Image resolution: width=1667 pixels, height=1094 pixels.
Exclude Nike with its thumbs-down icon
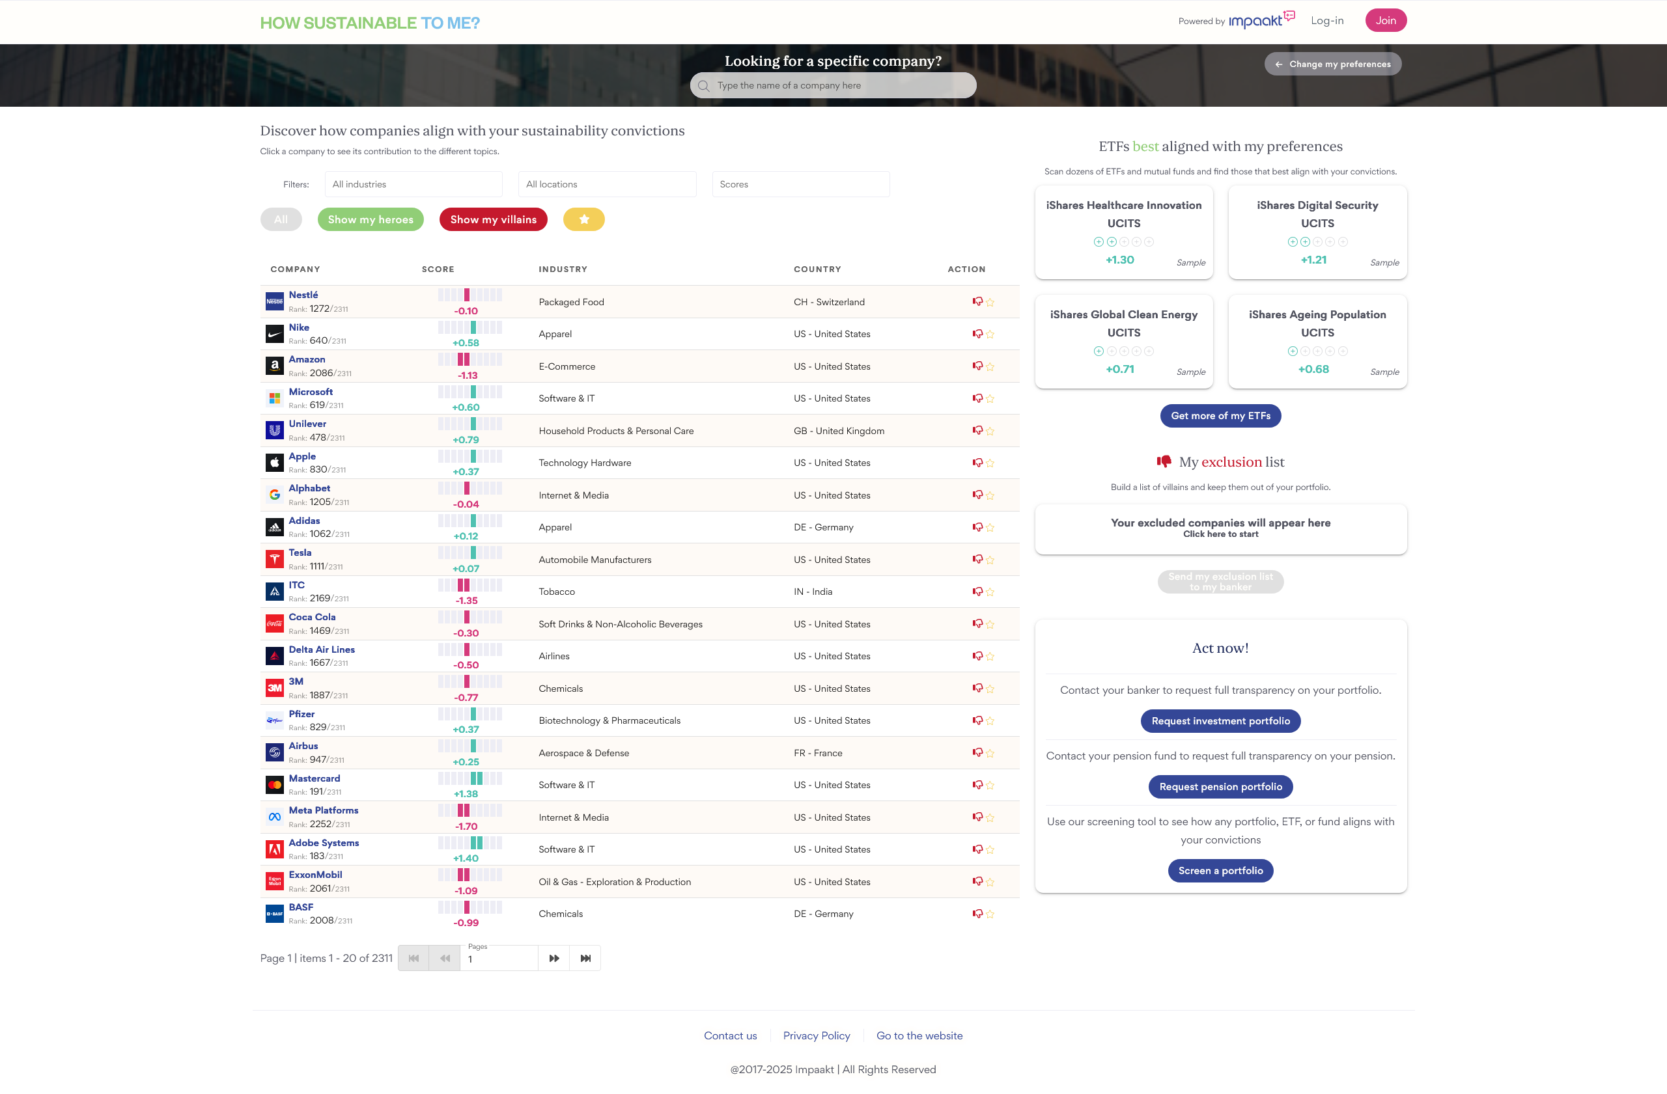tap(977, 334)
